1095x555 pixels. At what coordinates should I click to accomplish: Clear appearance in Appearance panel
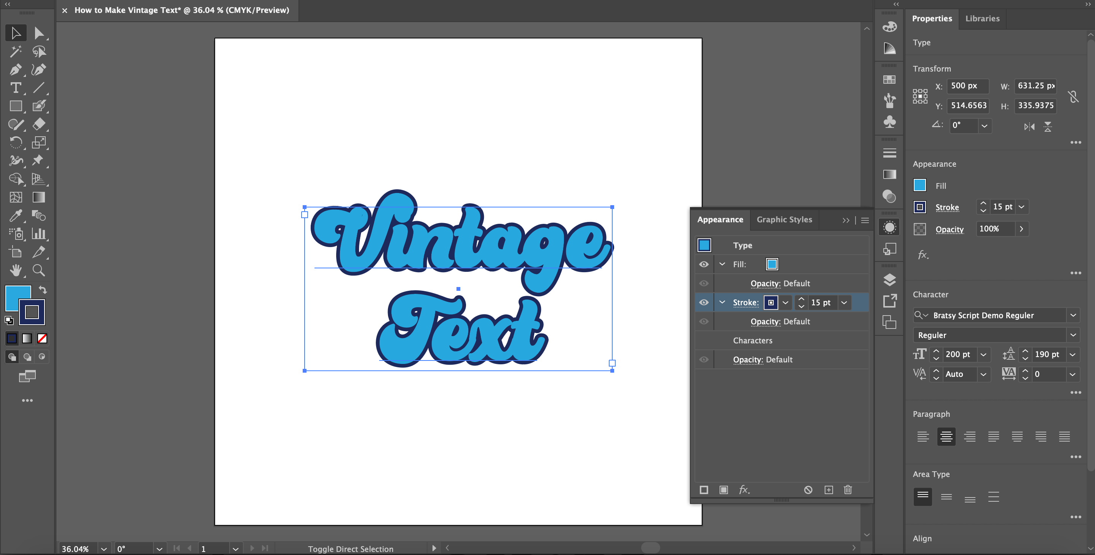(808, 490)
